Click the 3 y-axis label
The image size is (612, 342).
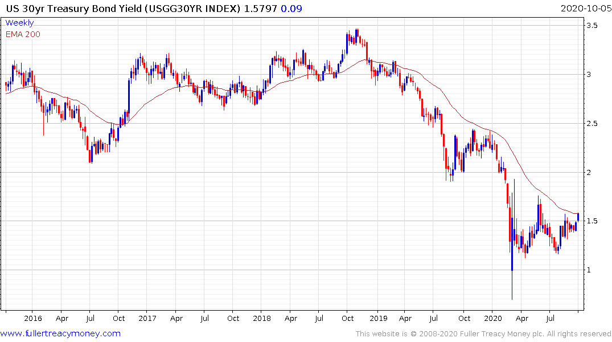[589, 75]
